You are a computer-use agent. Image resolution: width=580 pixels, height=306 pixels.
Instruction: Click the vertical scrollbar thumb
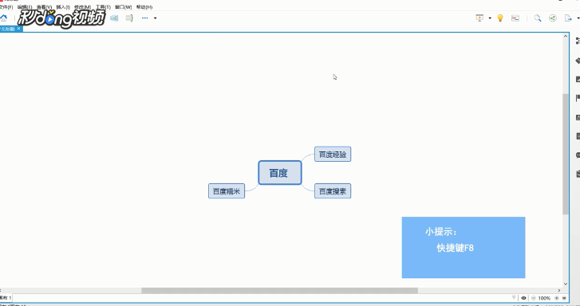[x=566, y=154]
